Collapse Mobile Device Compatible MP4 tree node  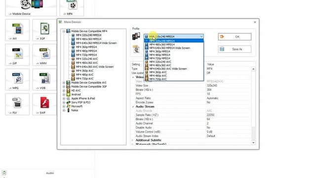64,31
